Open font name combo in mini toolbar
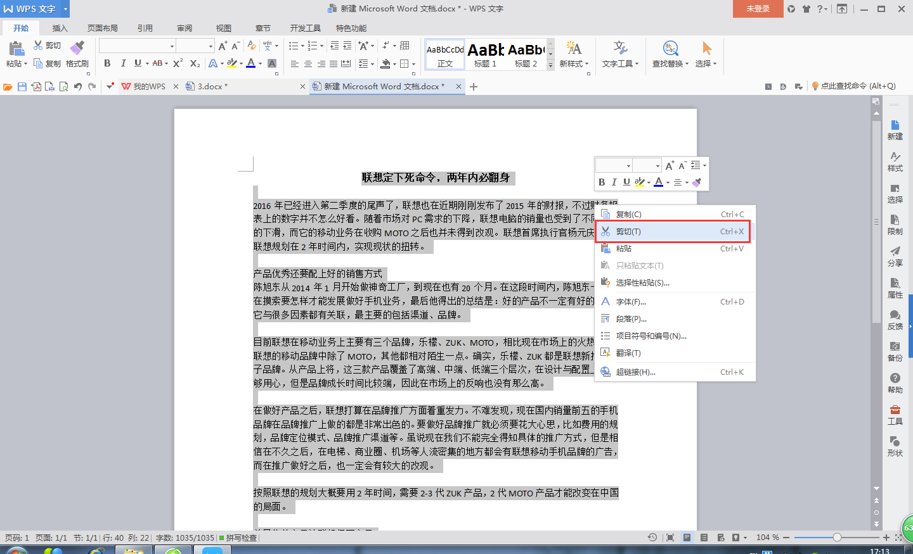The width and height of the screenshot is (913, 554). point(614,165)
